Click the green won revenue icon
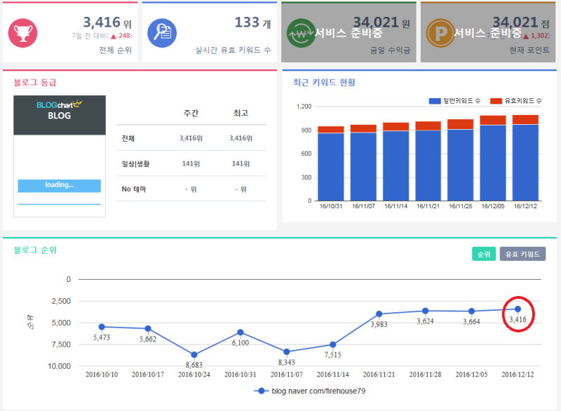The image size is (561, 411). coord(302,33)
